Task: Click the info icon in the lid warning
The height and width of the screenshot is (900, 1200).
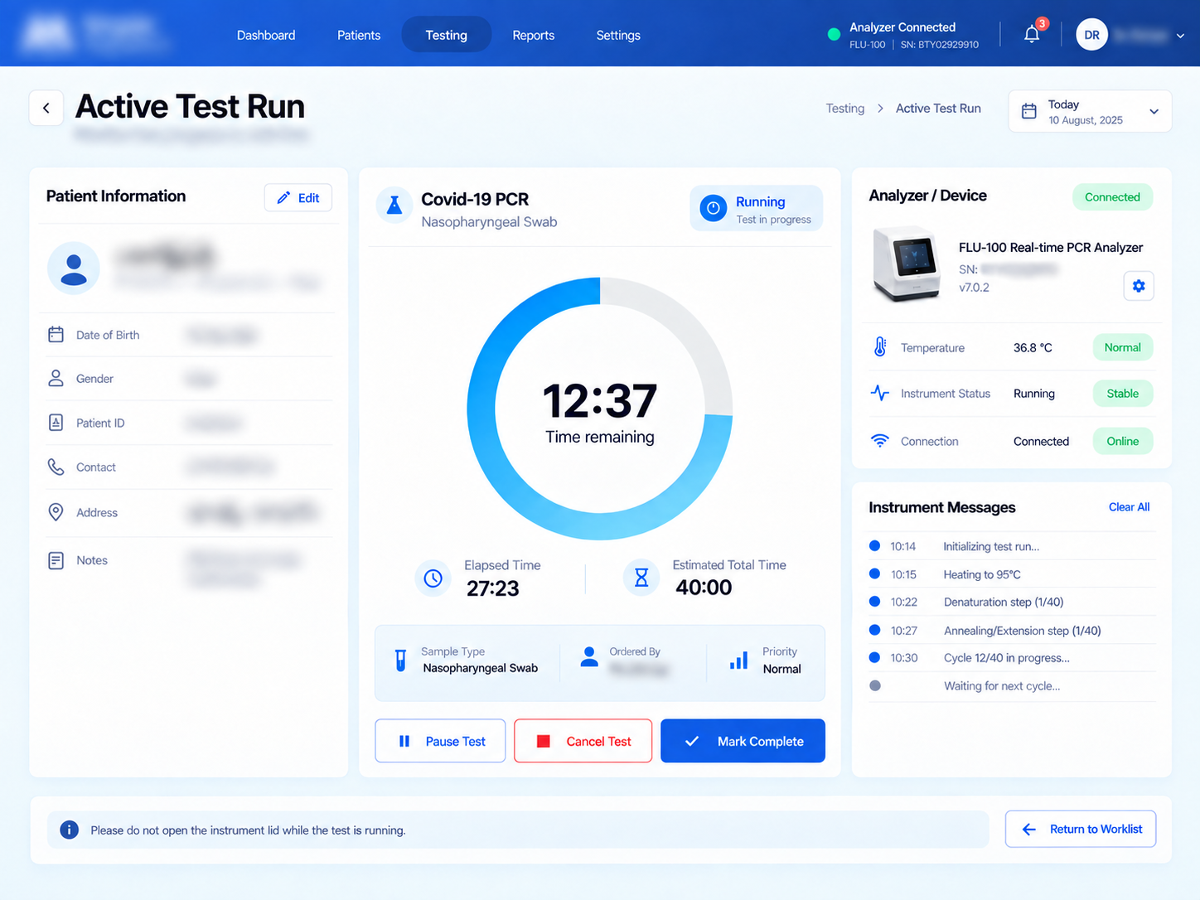Action: click(x=70, y=830)
